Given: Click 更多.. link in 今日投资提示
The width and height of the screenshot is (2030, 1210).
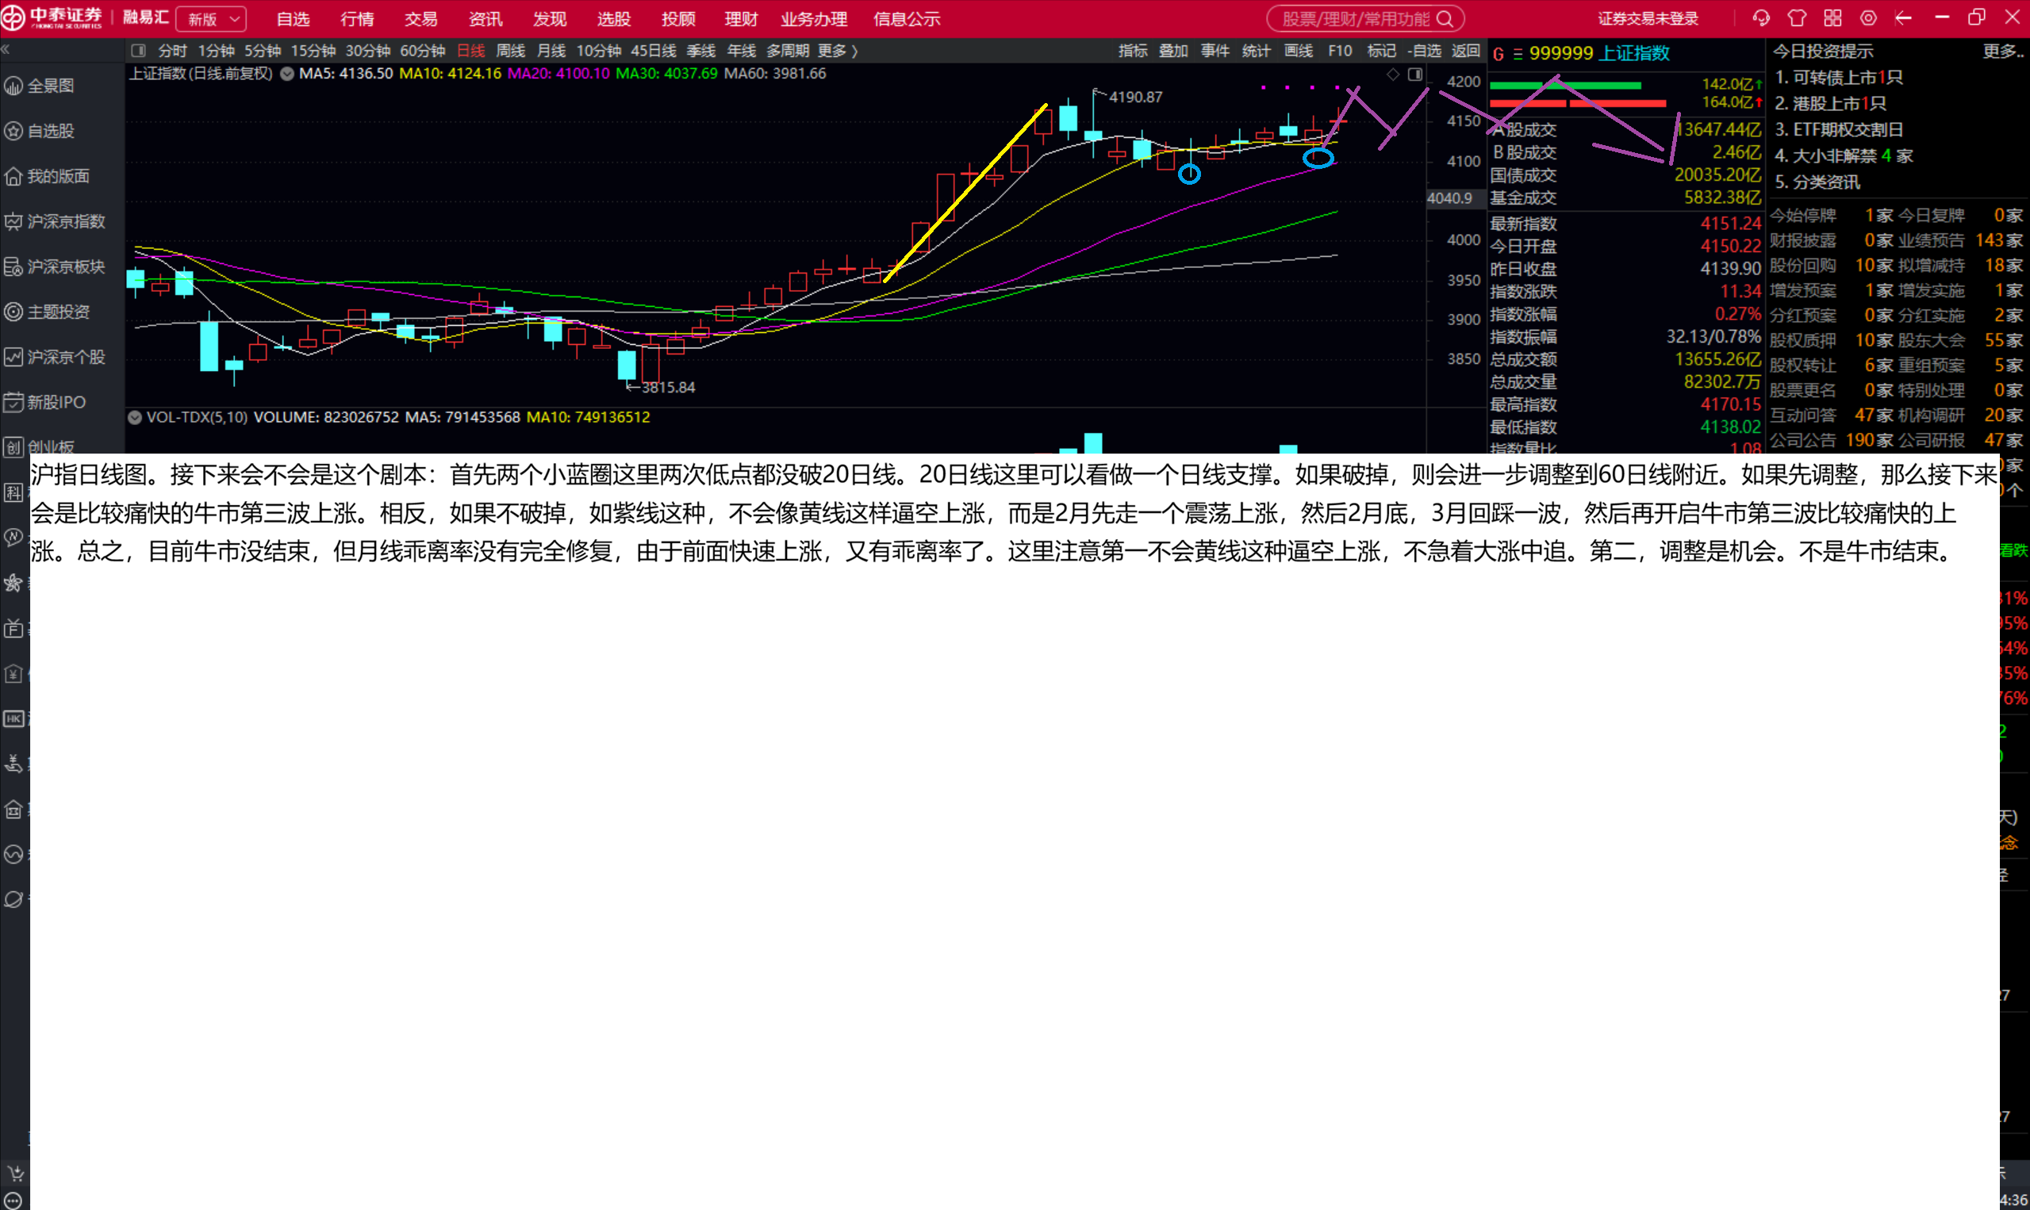Looking at the screenshot, I should tap(2003, 52).
